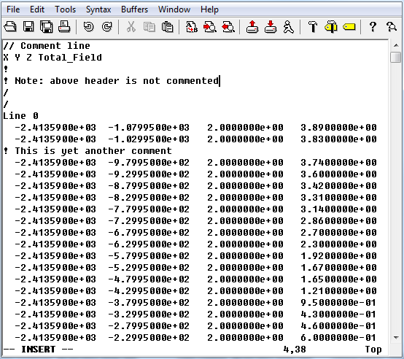Click the value -3.2995000e+02
Image resolution: width=404 pixels, height=359 pixels.
click(149, 314)
